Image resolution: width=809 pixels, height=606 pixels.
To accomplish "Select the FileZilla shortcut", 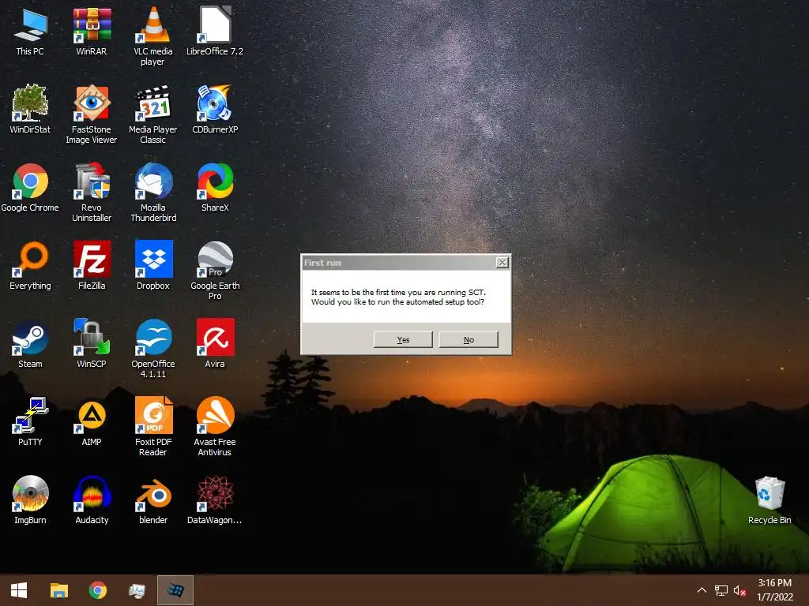I will coord(92,266).
